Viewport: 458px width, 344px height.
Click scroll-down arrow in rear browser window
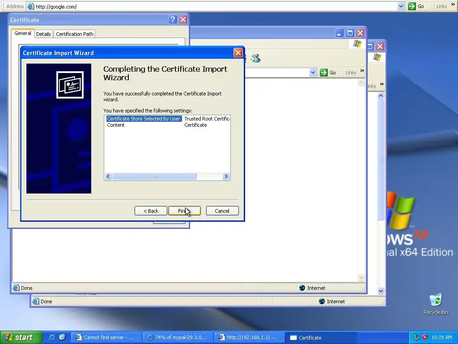pyautogui.click(x=381, y=291)
